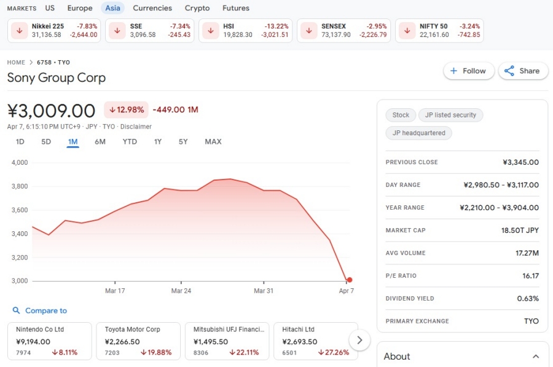Click the MARKET CAP value 18.50T JPY
553x367 pixels.
pyautogui.click(x=520, y=231)
